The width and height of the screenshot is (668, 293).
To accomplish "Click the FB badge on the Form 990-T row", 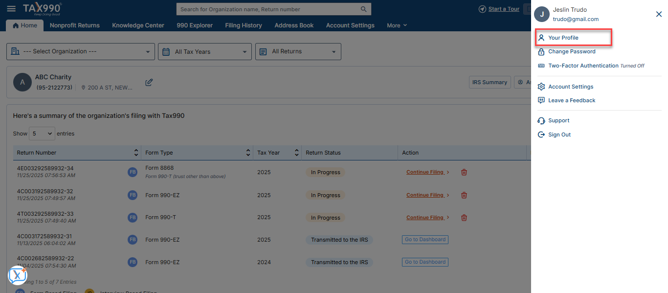I will point(133,217).
